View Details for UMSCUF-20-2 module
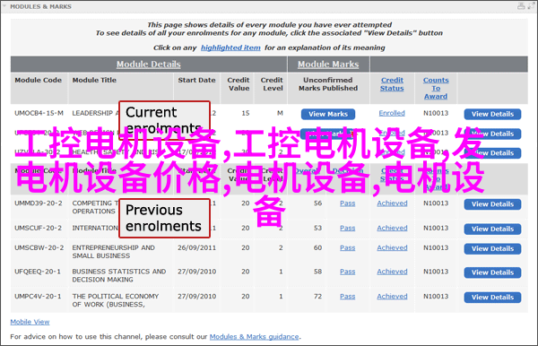 pyautogui.click(x=492, y=229)
